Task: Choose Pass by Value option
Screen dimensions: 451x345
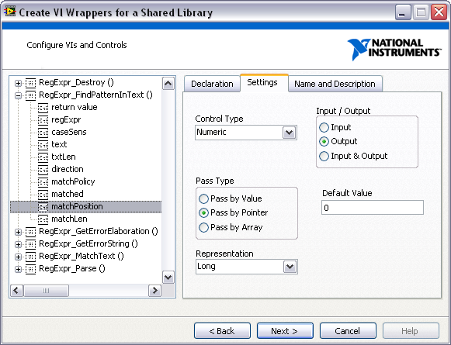Action: [203, 198]
